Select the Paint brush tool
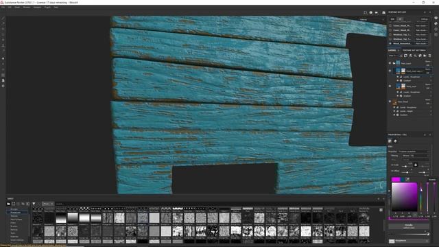The width and height of the screenshot is (439, 247). coord(3,19)
